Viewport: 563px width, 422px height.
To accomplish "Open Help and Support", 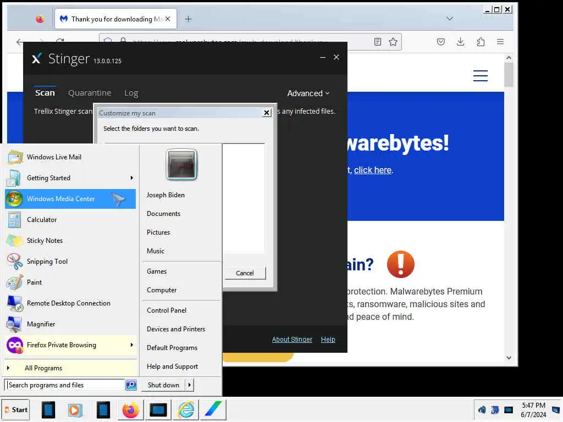I will (172, 367).
